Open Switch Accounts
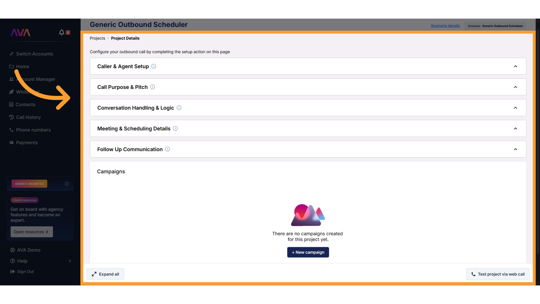The width and height of the screenshot is (540, 304). (x=35, y=54)
